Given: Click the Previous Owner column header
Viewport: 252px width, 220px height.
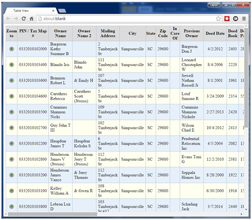Looking at the screenshot, I should (x=192, y=34).
